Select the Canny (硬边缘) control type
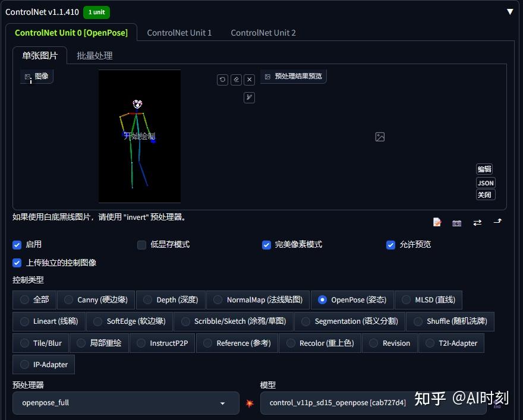This screenshot has height=420, width=523. [x=96, y=300]
